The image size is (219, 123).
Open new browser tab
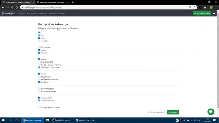click(x=73, y=2)
